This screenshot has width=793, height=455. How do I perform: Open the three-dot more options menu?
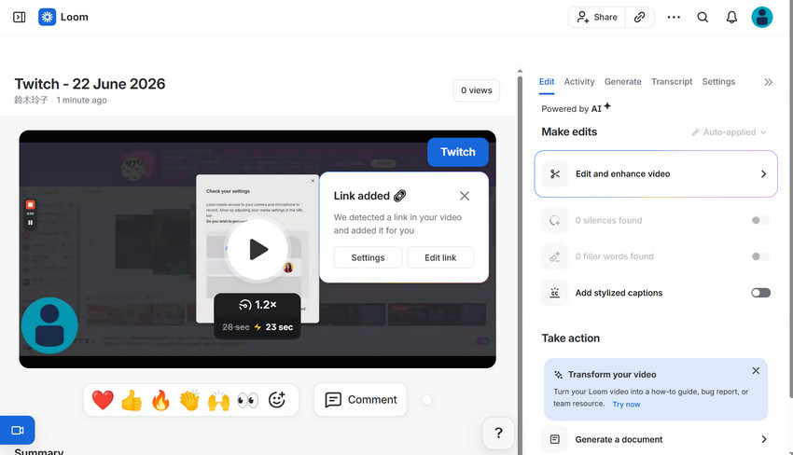(x=674, y=17)
